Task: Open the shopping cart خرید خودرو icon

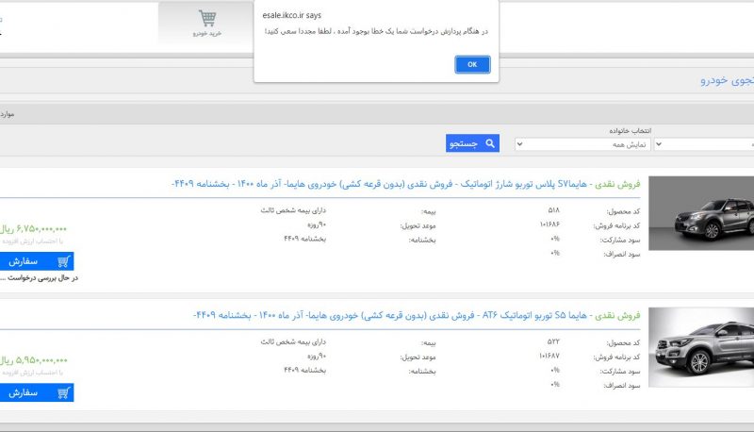Action: [x=207, y=23]
